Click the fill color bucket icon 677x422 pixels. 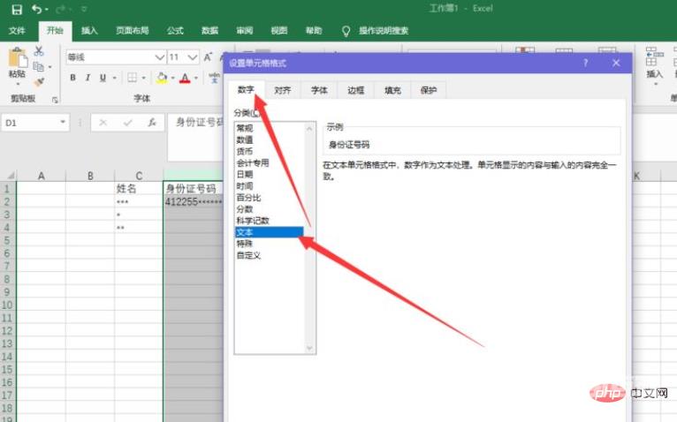[161, 78]
